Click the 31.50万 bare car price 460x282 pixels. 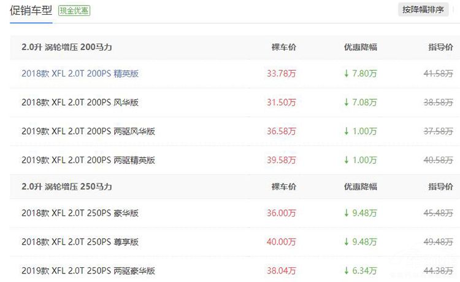(x=282, y=102)
